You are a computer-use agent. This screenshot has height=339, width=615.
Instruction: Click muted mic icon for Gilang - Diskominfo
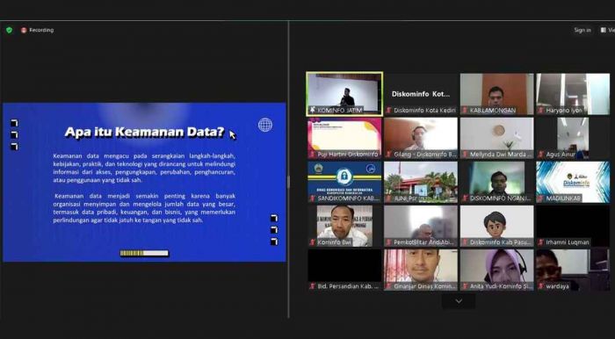point(389,155)
